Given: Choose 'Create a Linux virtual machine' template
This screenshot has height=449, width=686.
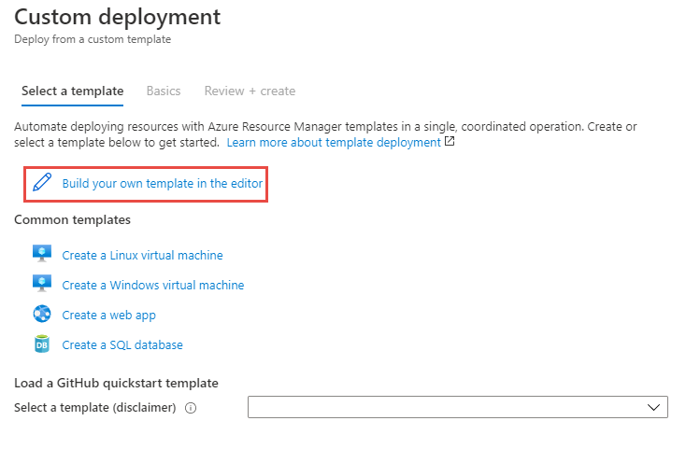Looking at the screenshot, I should pos(142,255).
